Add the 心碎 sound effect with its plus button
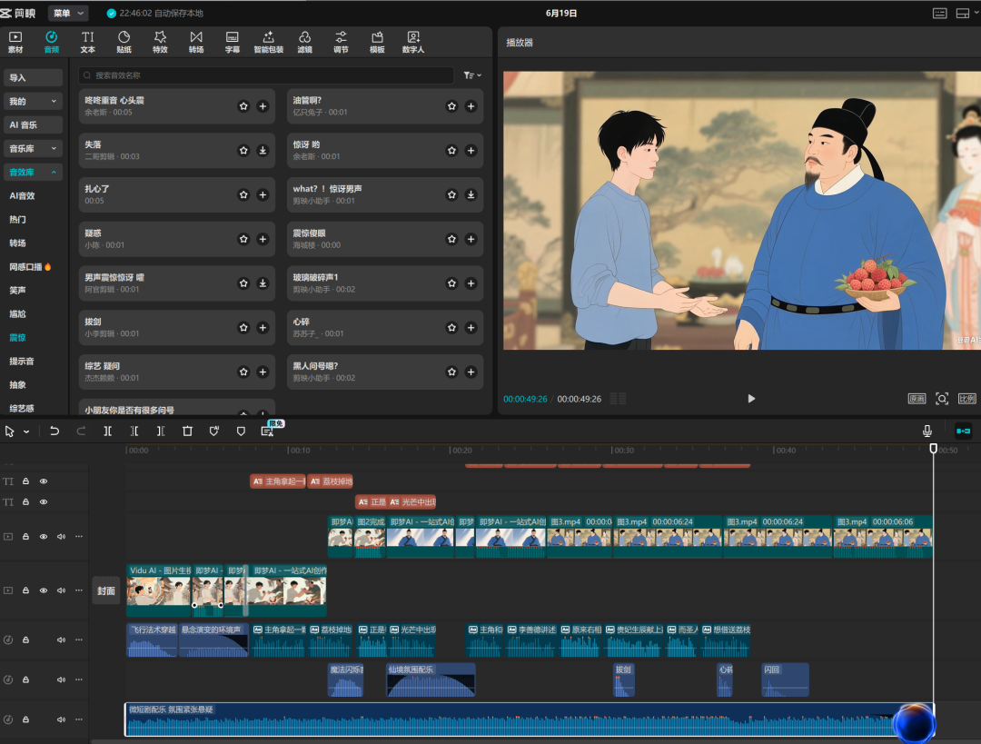The image size is (981, 744). click(471, 327)
